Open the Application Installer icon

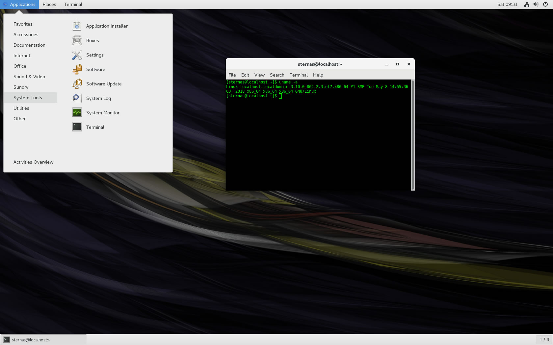coord(77,26)
